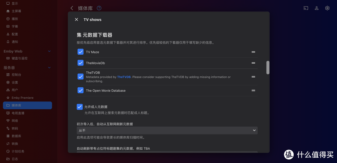The image size is (337, 163).
Task: Click the database icon beside 数据库
Action: point(8,136)
